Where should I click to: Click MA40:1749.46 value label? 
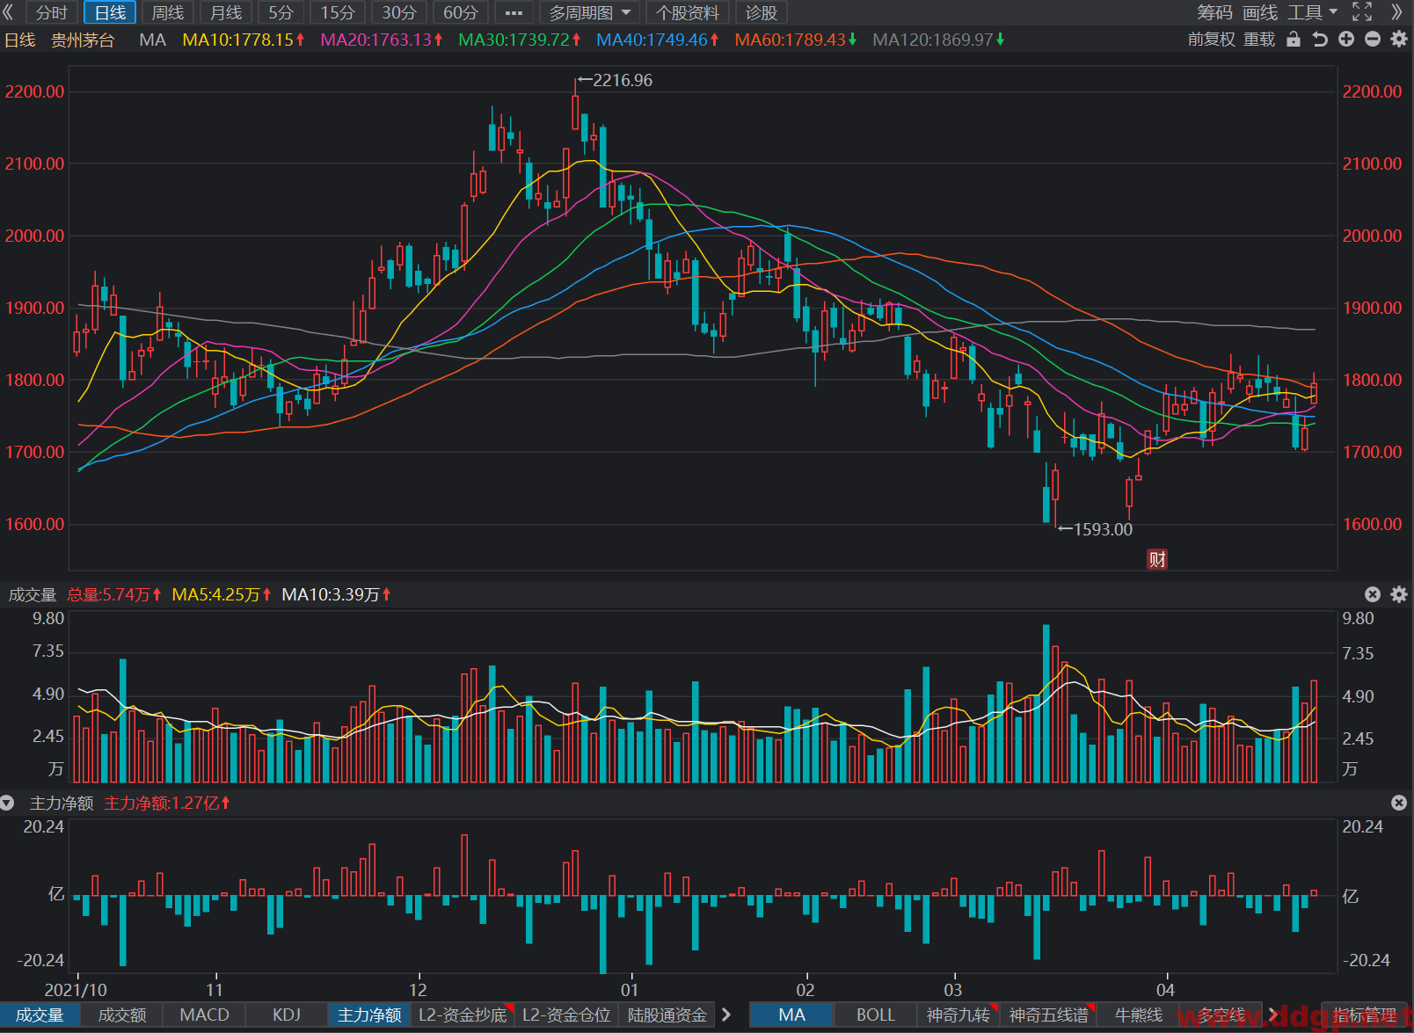click(658, 40)
